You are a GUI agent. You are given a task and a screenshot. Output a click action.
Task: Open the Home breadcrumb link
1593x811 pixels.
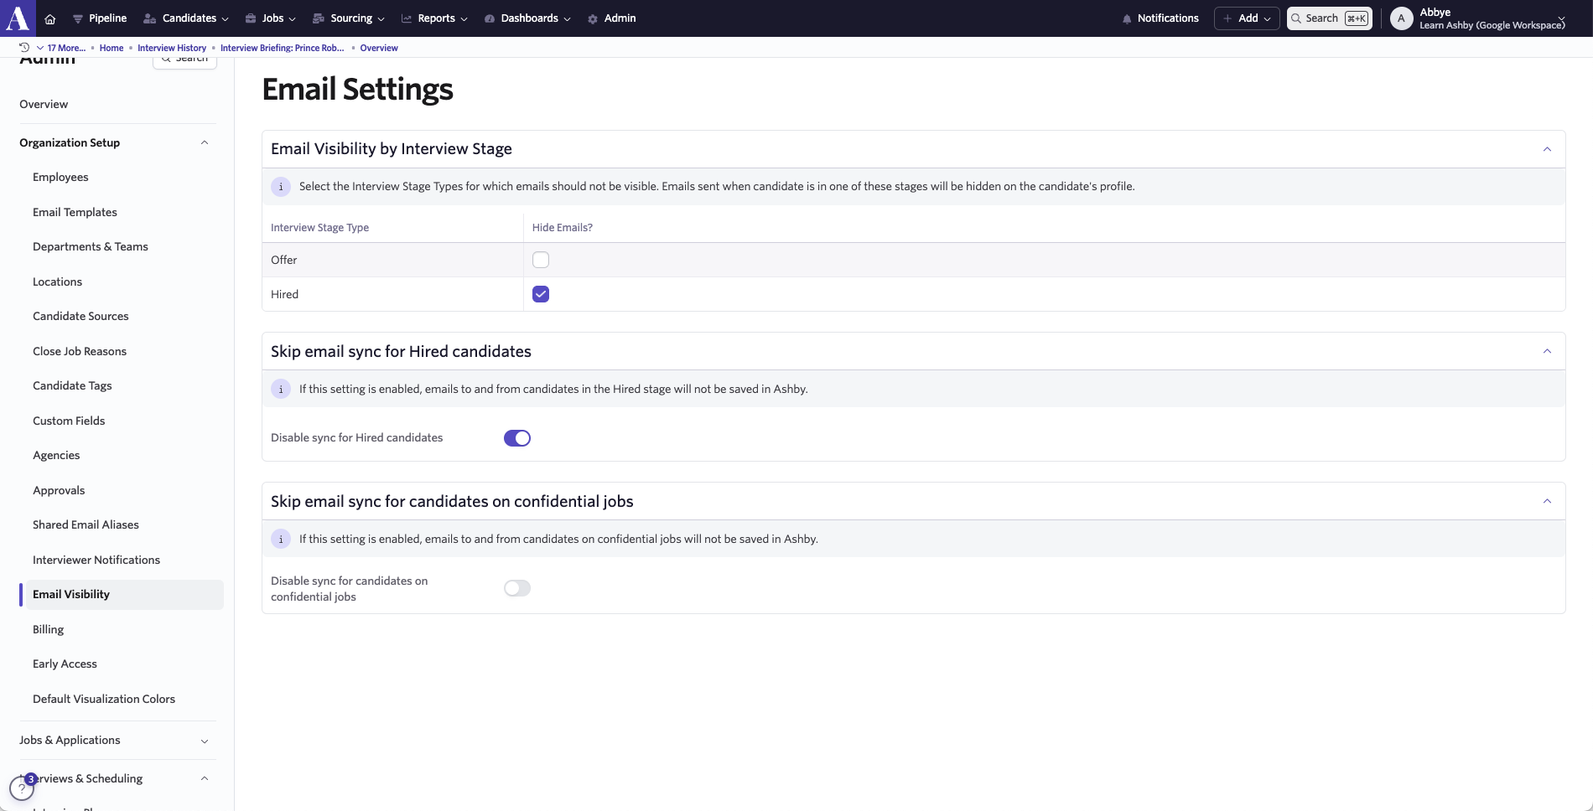[112, 48]
